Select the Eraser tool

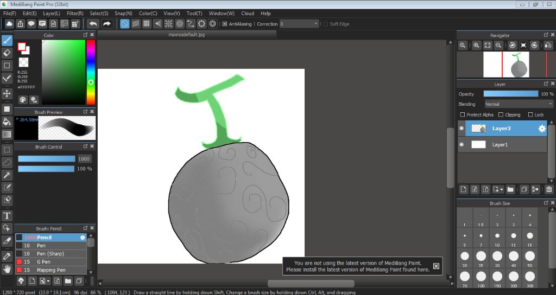tap(7, 53)
